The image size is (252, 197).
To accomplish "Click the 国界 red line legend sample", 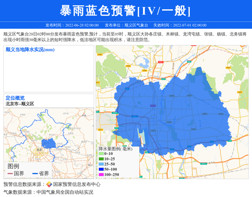I will point(10,174).
